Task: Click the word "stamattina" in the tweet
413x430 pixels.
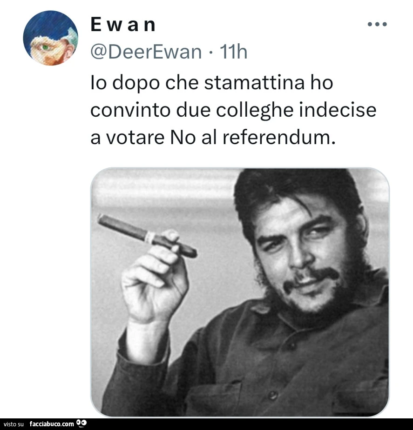Action: coord(254,83)
